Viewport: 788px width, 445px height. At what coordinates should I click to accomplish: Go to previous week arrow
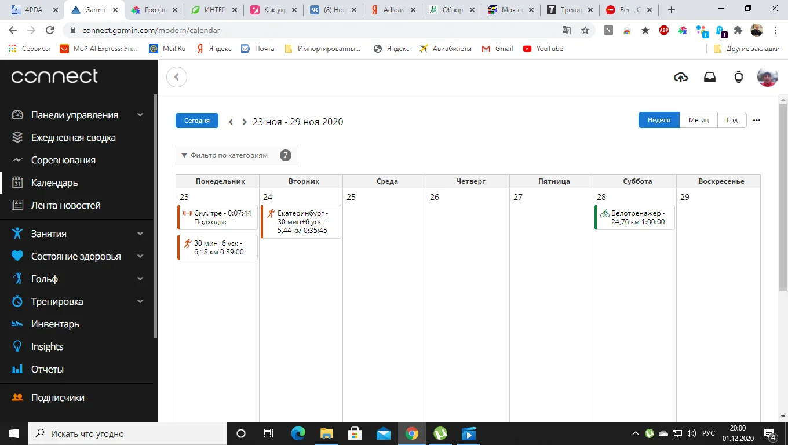coord(231,122)
